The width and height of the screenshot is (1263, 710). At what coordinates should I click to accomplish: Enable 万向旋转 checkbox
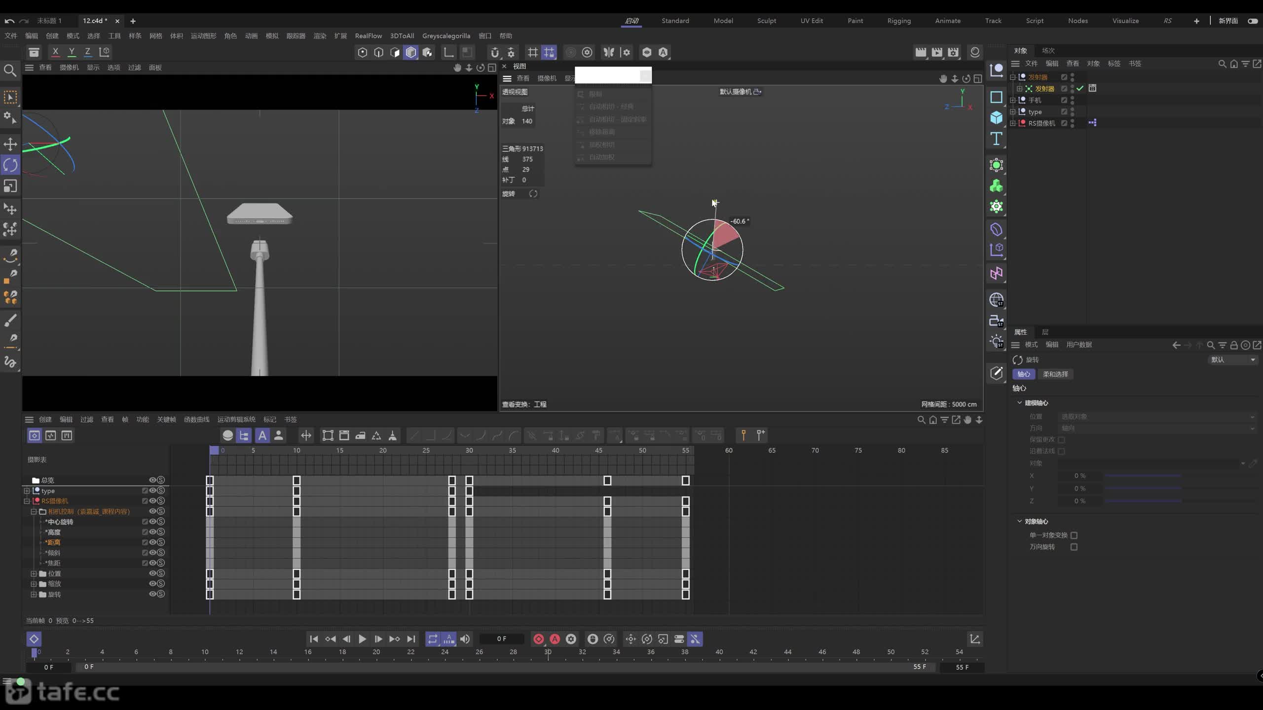click(1074, 547)
